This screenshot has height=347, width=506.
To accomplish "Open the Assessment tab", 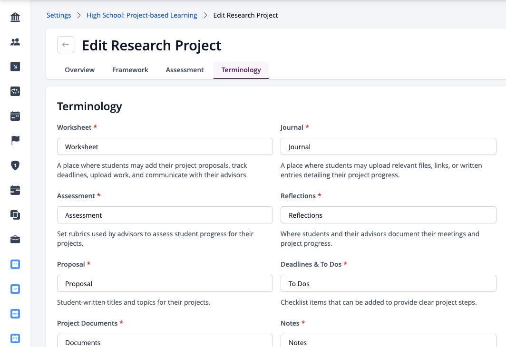I will click(185, 70).
